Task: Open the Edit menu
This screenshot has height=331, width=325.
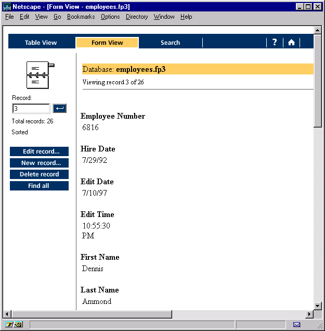Action: 24,17
